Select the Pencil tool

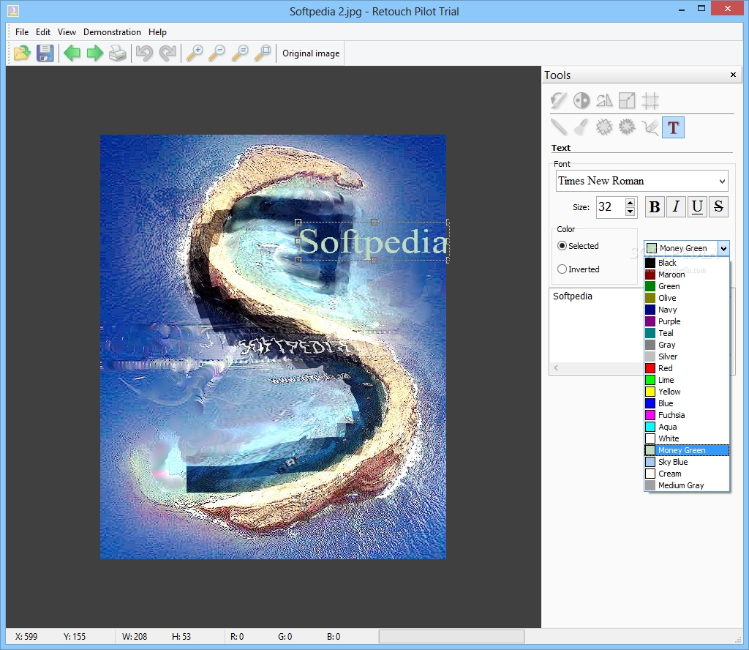[558, 127]
